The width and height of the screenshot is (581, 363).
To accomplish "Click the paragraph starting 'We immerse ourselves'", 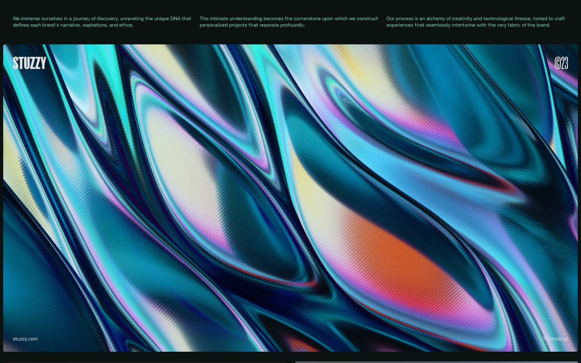I will pyautogui.click(x=102, y=22).
